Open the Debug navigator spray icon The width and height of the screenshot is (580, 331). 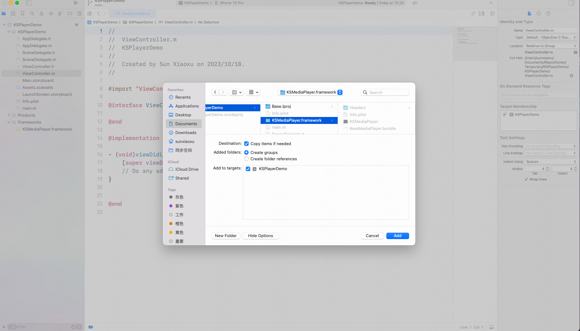tap(60, 14)
